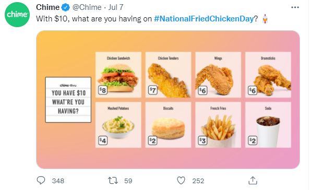Click the chime-thru sign in image
The height and width of the screenshot is (190, 310).
[68, 100]
